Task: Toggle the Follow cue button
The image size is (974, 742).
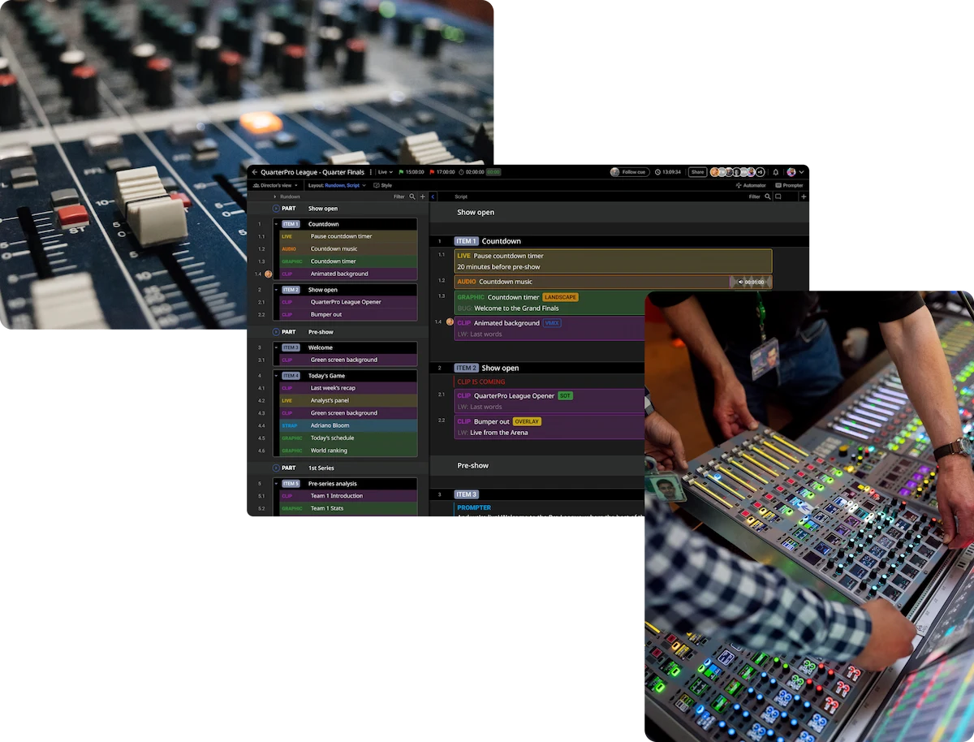Action: (x=628, y=172)
